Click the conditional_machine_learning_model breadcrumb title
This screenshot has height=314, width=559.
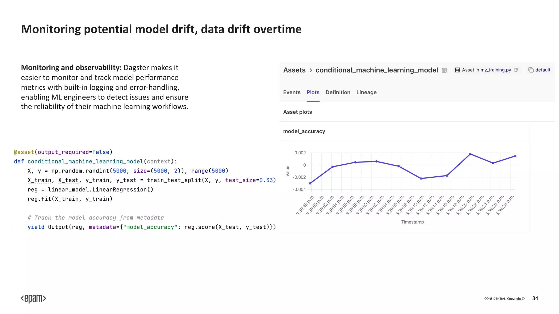tap(377, 70)
